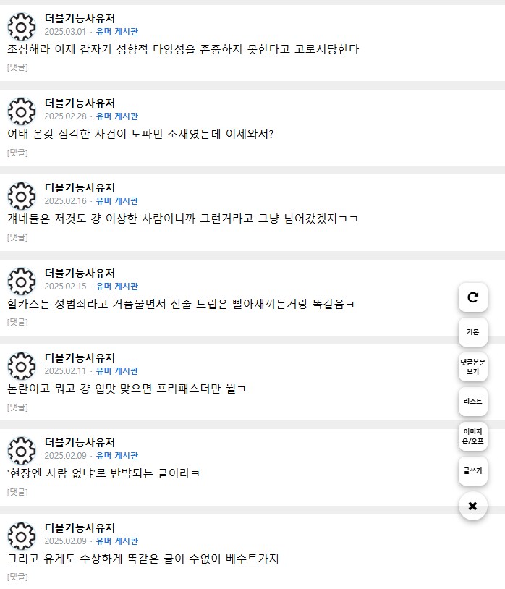
Task: Select the 기본 default sort option
Action: 472,332
